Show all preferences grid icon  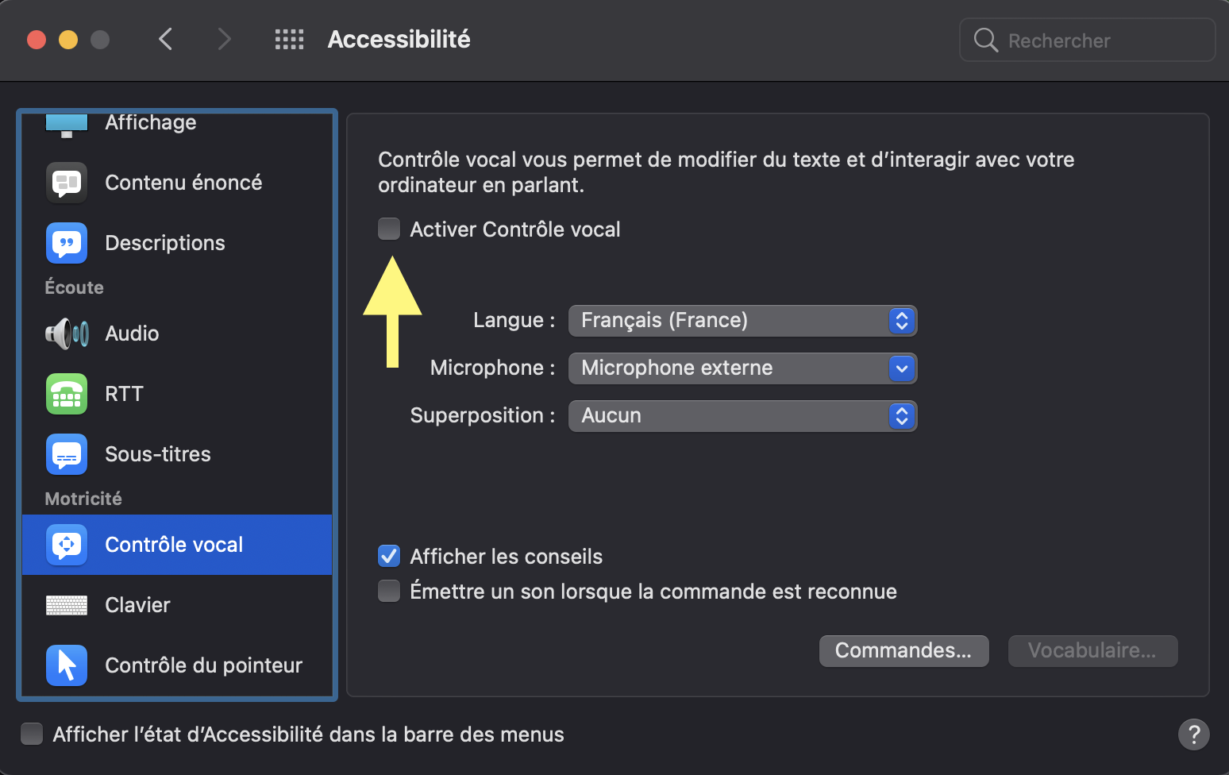click(x=289, y=40)
